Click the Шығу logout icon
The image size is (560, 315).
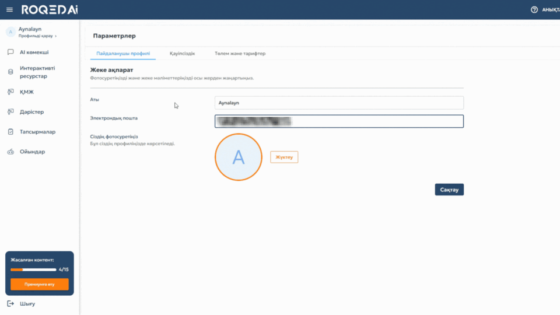[10, 303]
